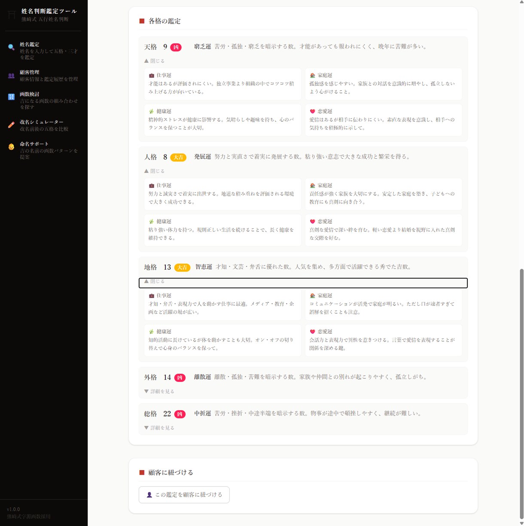Screen dimensions: 524x526
Task: Click the 中折運 fortune name
Action: 202,413
